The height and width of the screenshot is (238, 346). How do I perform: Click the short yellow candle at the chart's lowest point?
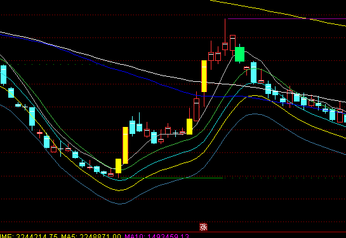click(x=119, y=166)
